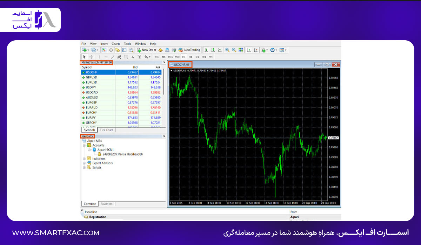The width and height of the screenshot is (421, 245).
Task: Select the GBPUSD row in Market Watch
Action: pos(122,77)
